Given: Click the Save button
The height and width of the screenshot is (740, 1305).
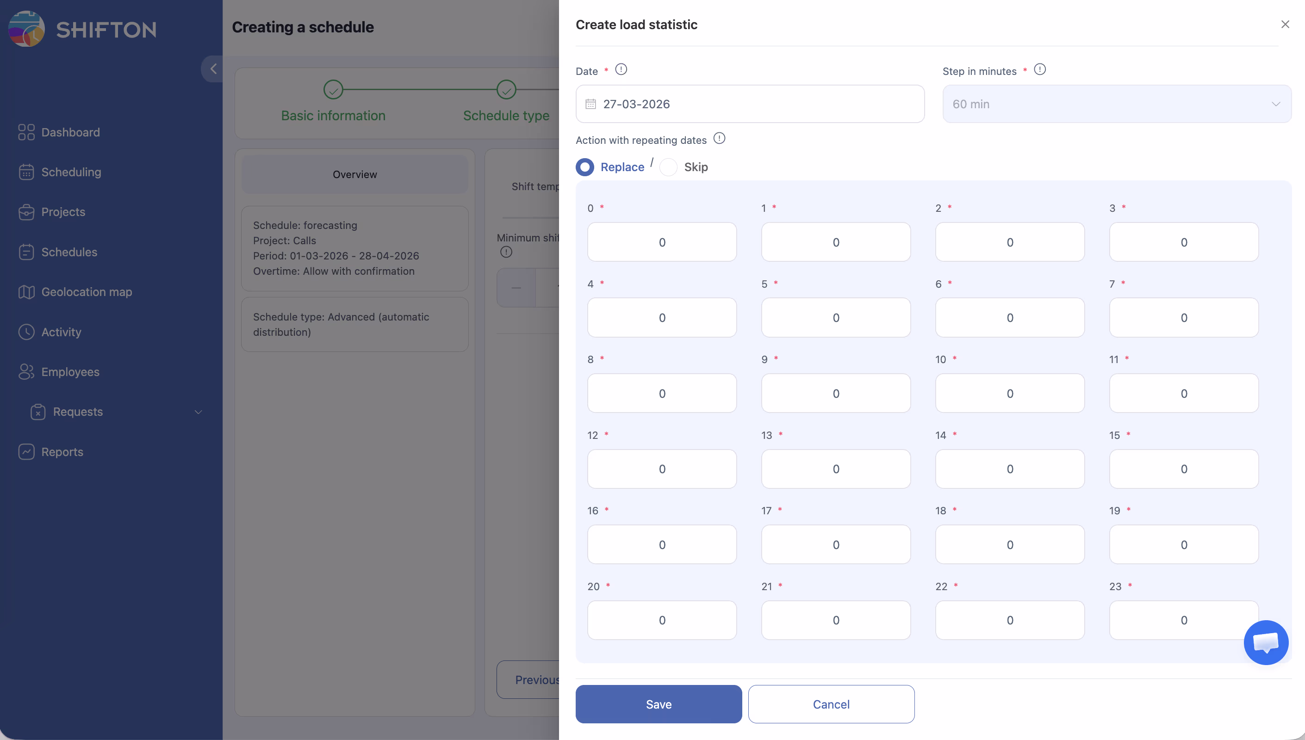Looking at the screenshot, I should (x=659, y=704).
